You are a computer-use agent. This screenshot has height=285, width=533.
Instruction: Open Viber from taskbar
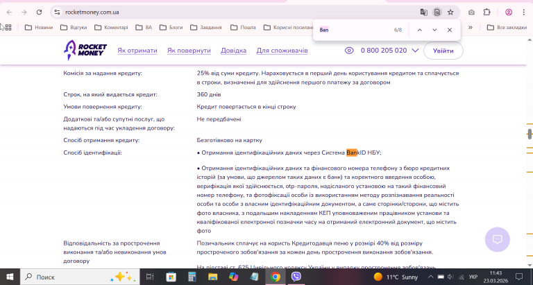click(296, 277)
